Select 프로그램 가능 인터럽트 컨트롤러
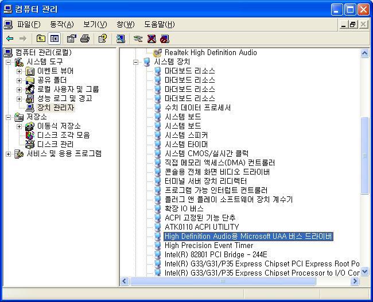The height and width of the screenshot is (302, 373). (216, 190)
